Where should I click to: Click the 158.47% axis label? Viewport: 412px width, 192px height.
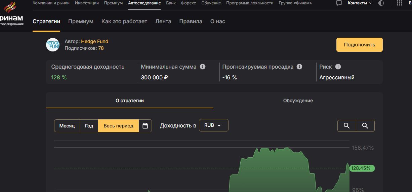point(363,148)
